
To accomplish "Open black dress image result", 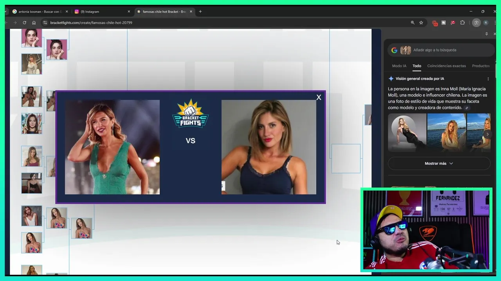I will coord(407,132).
